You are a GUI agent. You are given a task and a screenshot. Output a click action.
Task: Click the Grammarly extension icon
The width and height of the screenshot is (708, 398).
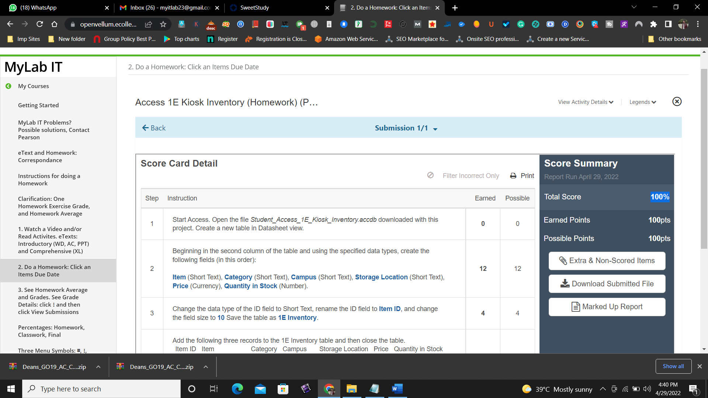[x=521, y=24]
